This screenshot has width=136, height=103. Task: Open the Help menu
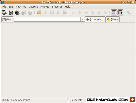(67, 7)
